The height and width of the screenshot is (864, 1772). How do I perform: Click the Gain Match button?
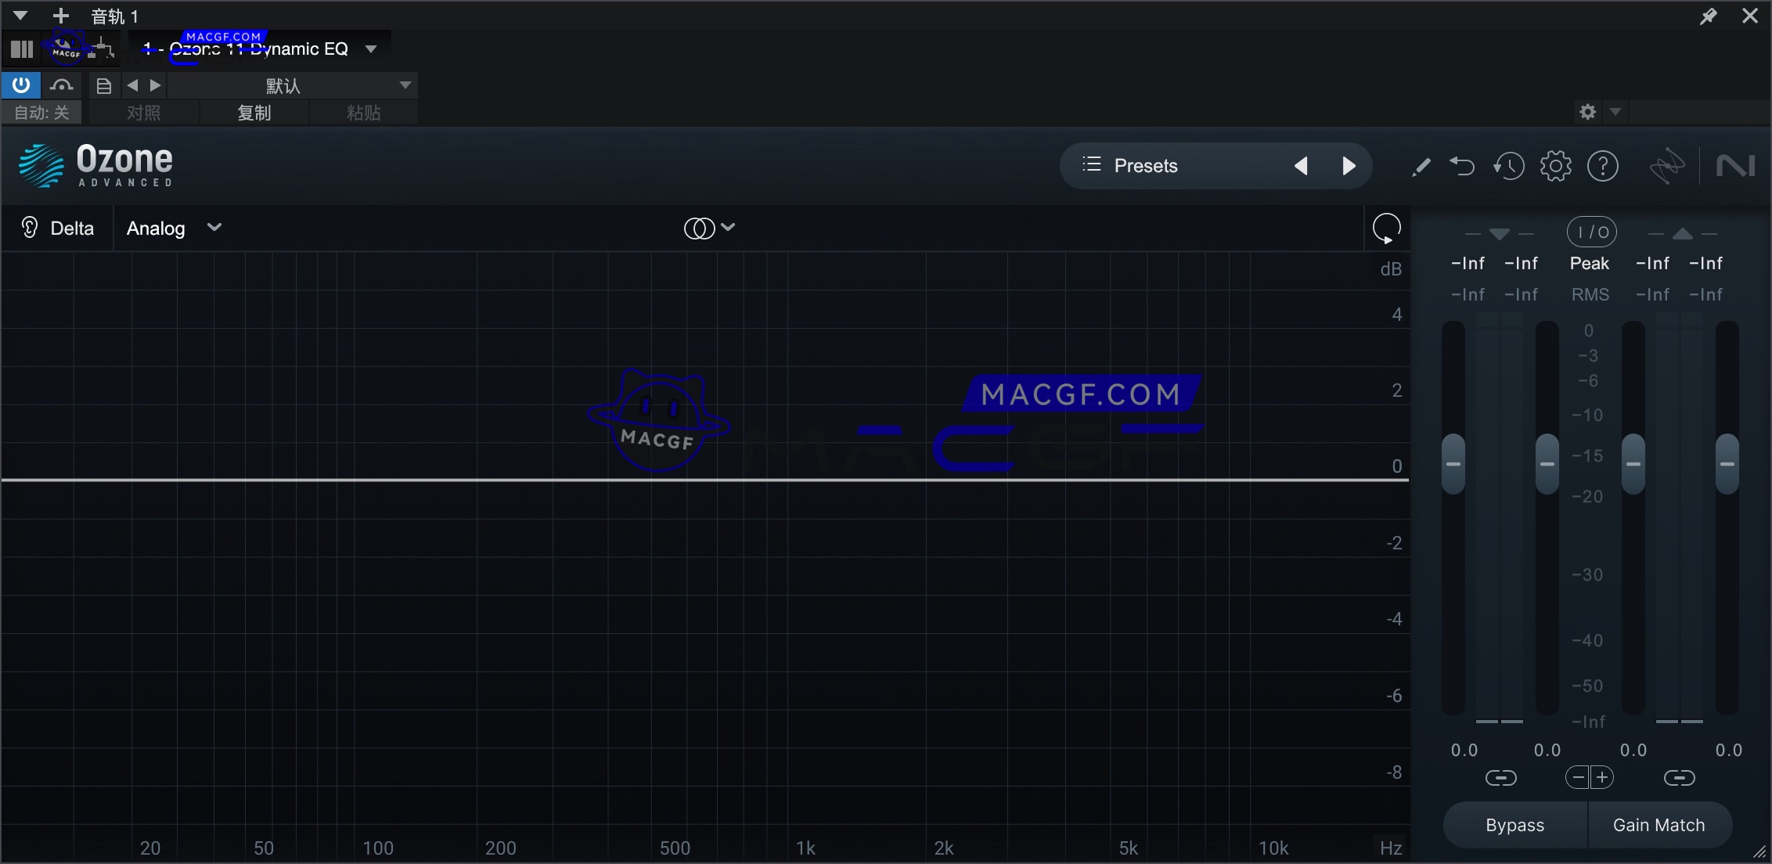pyautogui.click(x=1659, y=824)
